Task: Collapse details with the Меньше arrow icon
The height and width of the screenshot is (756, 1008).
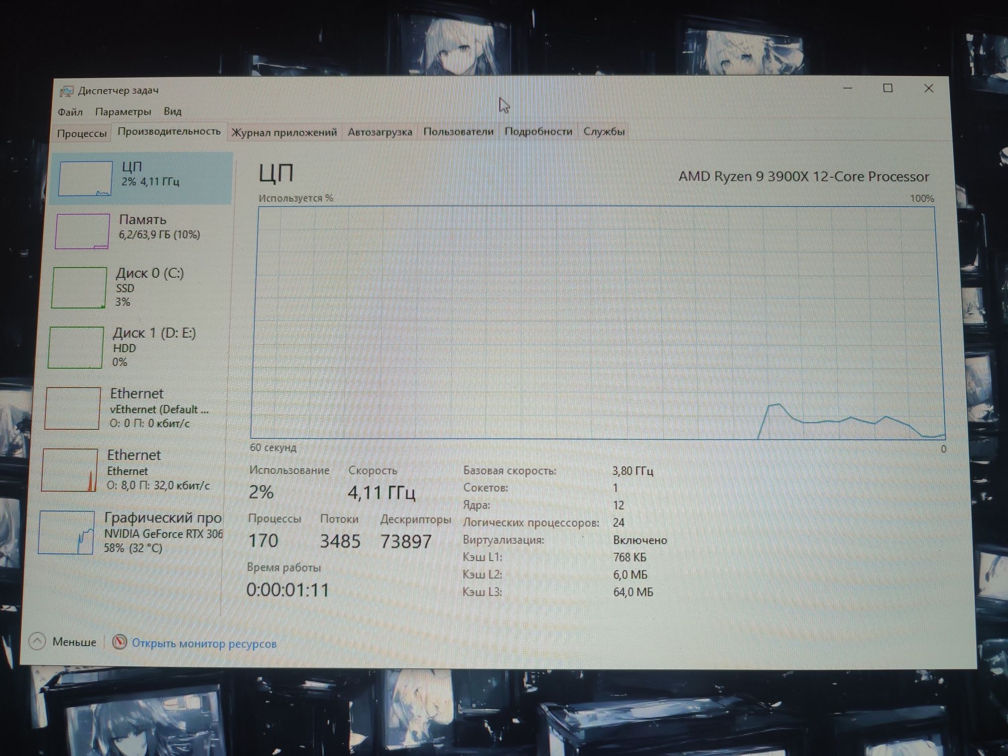Action: coord(37,641)
